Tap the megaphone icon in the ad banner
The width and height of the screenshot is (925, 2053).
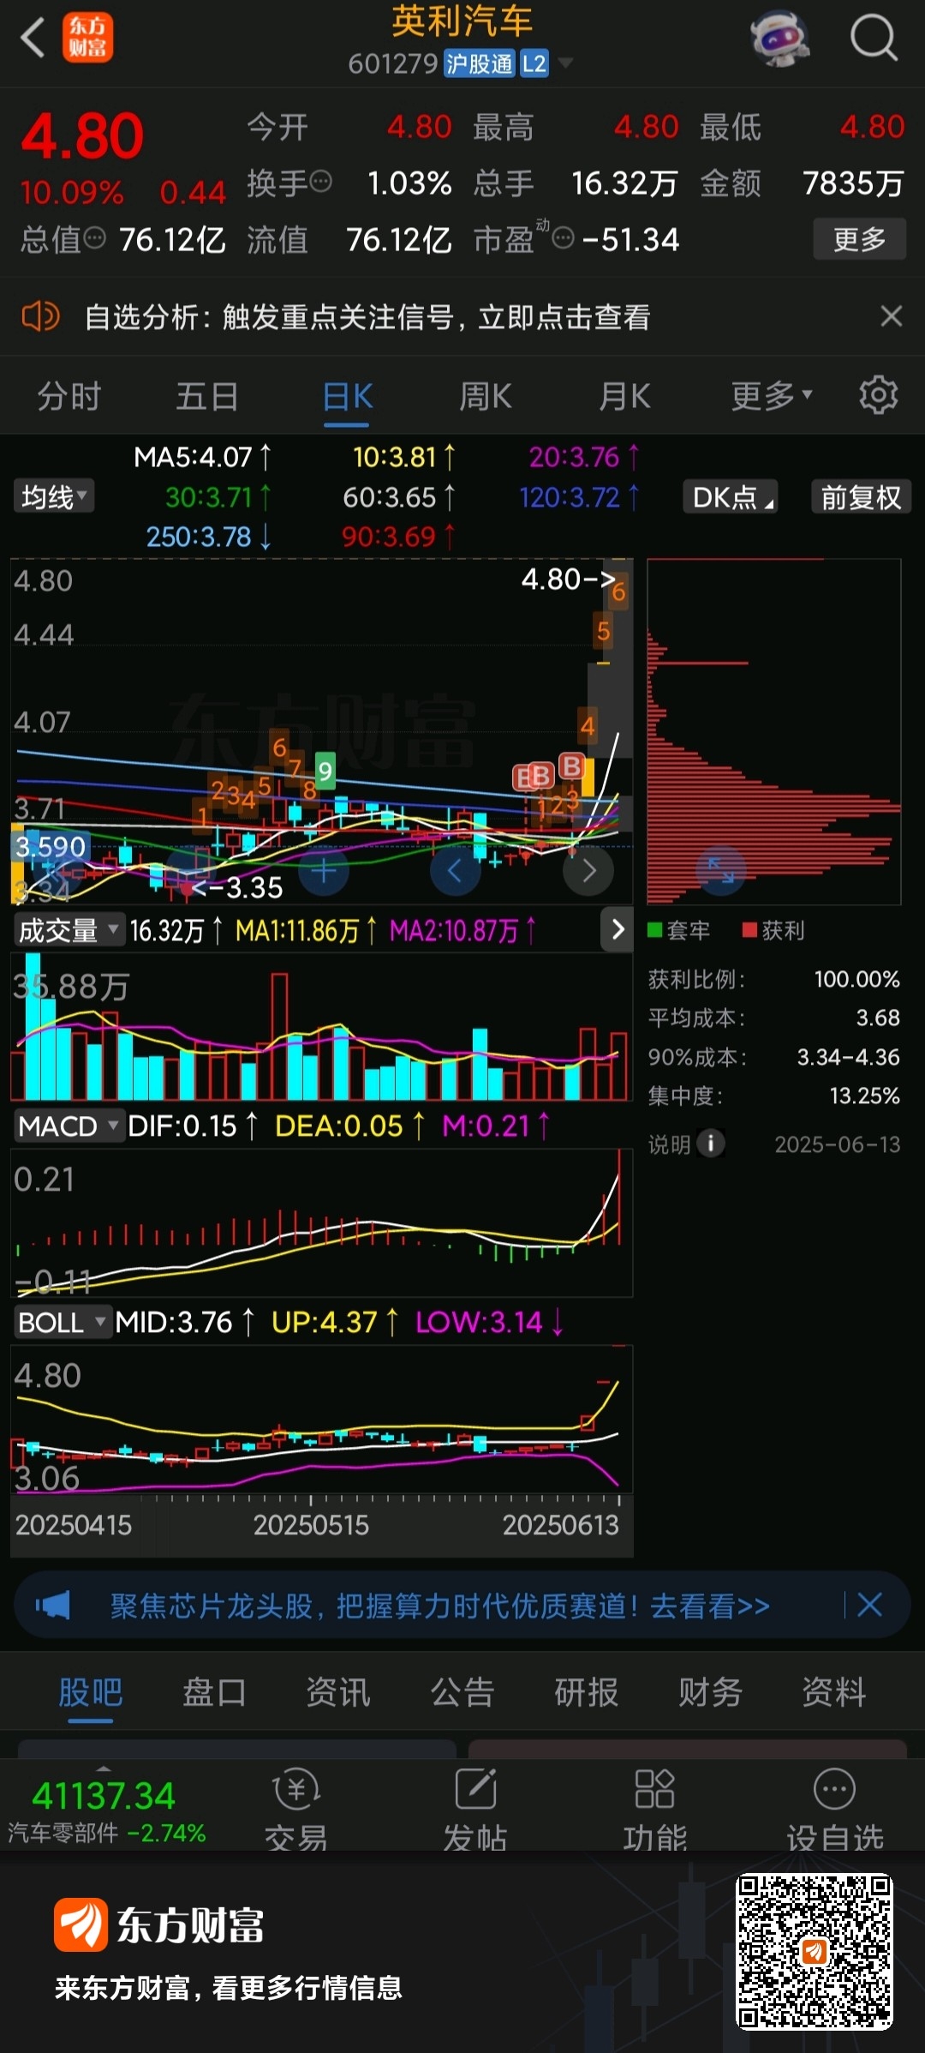point(53,1605)
